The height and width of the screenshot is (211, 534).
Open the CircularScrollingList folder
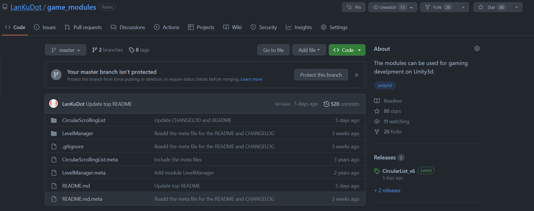coord(84,120)
